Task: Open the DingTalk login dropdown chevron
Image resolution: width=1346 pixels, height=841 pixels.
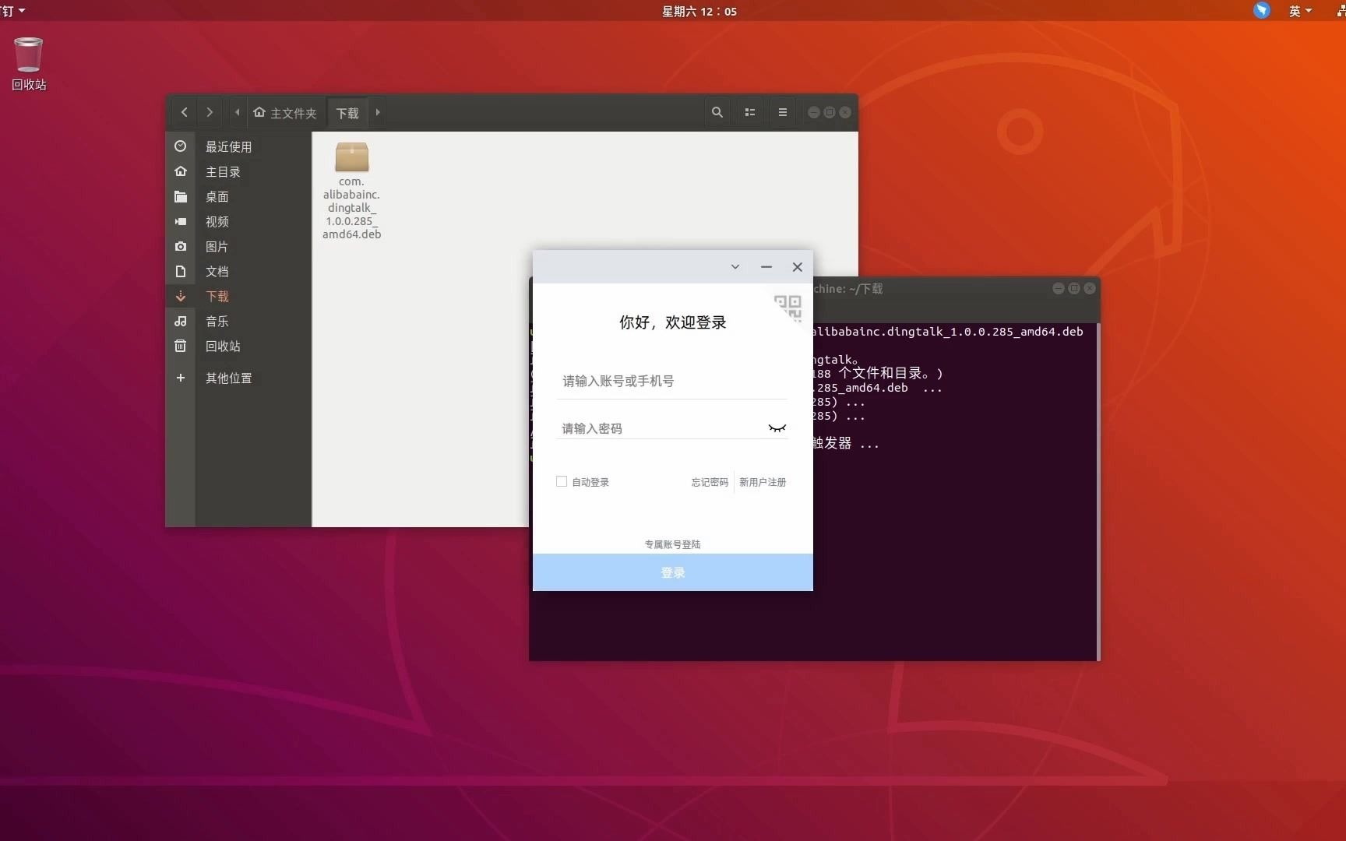Action: 735,267
